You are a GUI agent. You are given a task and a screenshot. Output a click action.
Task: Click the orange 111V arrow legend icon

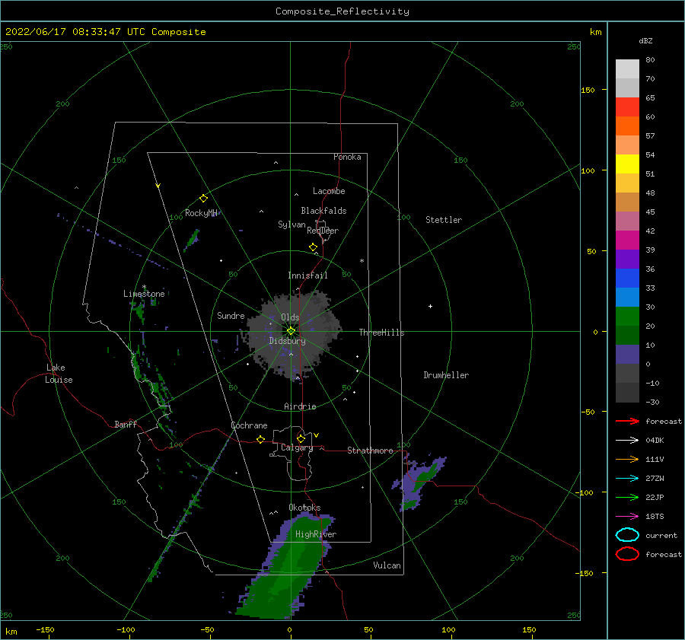coord(627,459)
